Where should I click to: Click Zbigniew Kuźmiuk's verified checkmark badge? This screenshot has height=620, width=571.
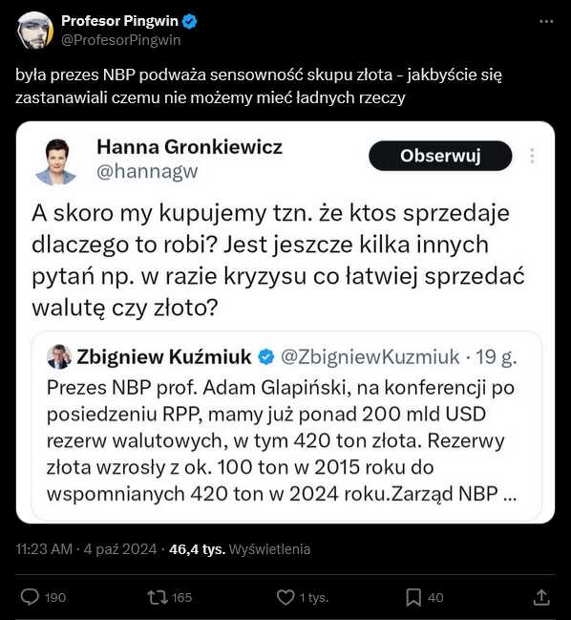pos(266,356)
